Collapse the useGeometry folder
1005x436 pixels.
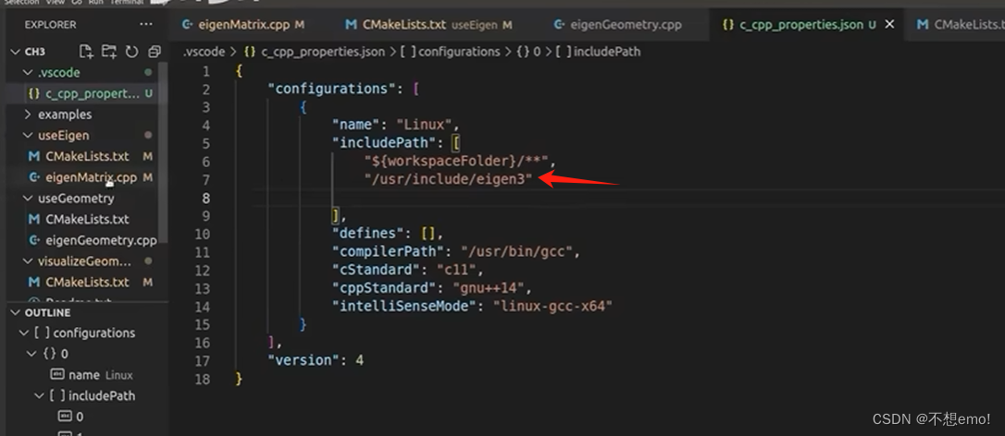pyautogui.click(x=28, y=199)
